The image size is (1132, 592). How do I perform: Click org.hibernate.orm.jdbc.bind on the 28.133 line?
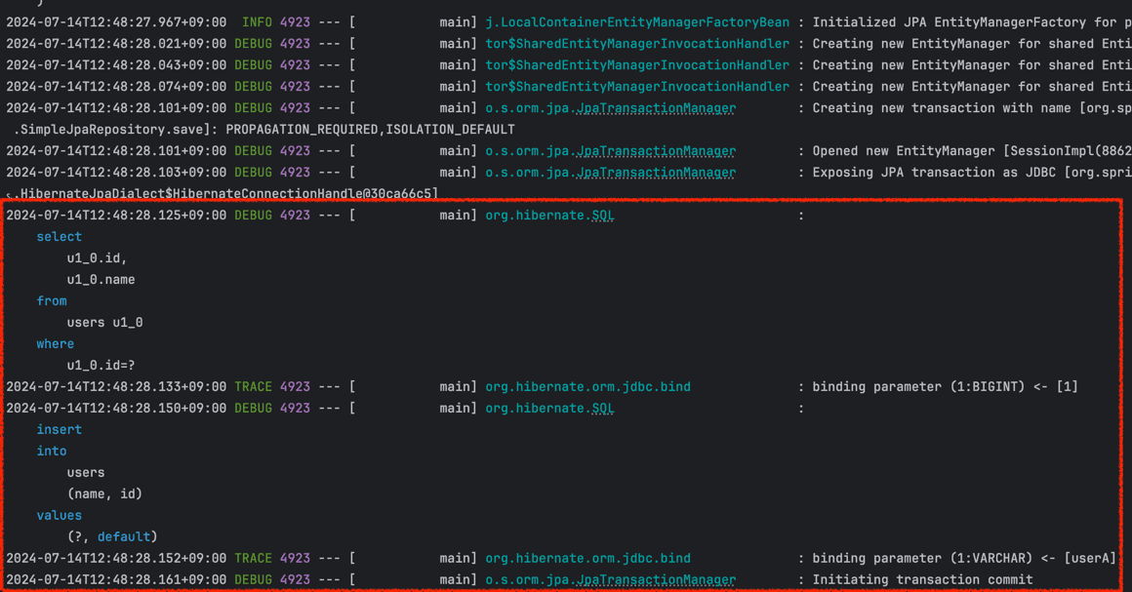(x=587, y=387)
